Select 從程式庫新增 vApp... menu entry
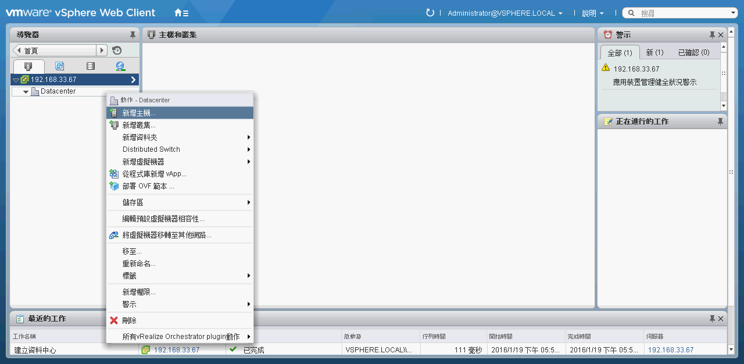This screenshot has width=744, height=364. (180, 174)
